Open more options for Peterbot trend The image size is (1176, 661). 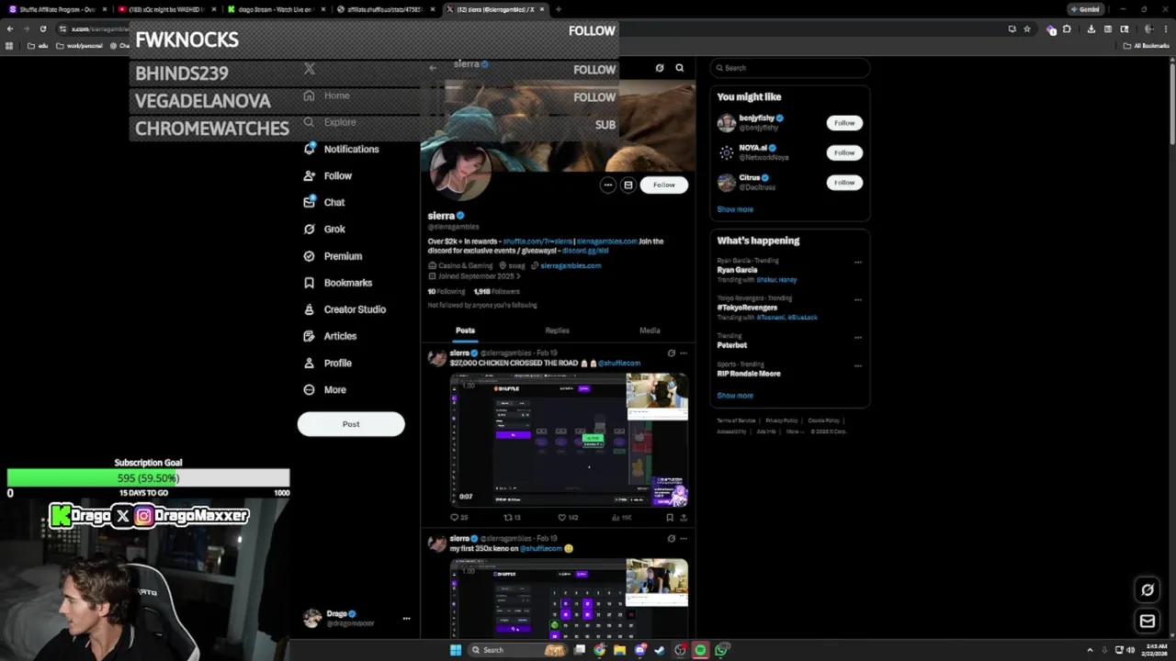coord(858,337)
